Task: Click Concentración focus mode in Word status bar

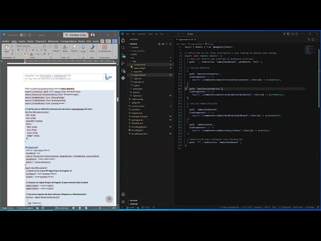Action: [62, 208]
